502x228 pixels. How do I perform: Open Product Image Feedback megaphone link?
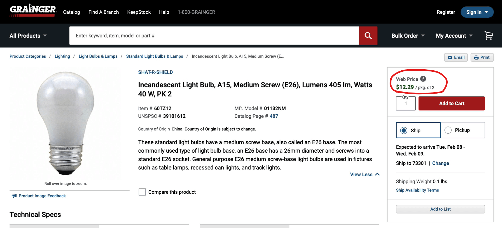coord(39,196)
